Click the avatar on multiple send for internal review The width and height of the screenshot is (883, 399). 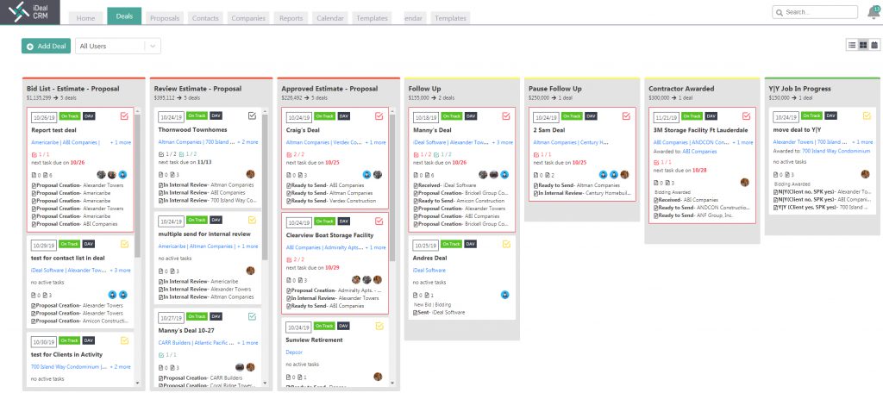pyautogui.click(x=251, y=271)
